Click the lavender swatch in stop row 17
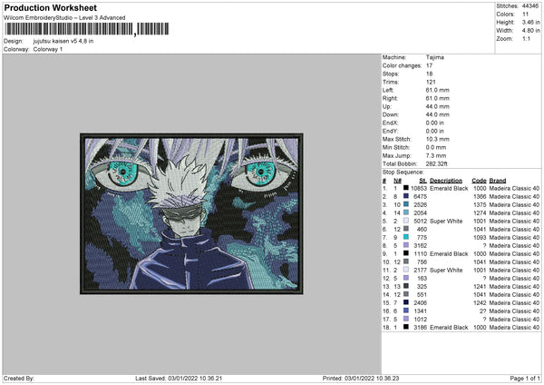The width and height of the screenshot is (544, 385). (x=406, y=319)
